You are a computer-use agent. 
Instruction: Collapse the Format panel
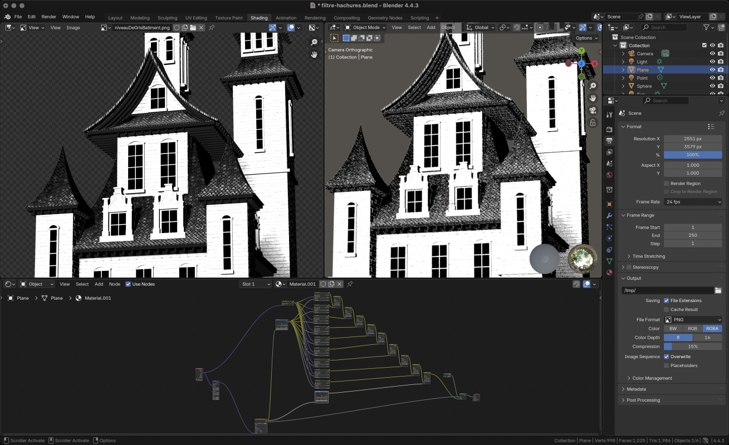[x=623, y=127]
